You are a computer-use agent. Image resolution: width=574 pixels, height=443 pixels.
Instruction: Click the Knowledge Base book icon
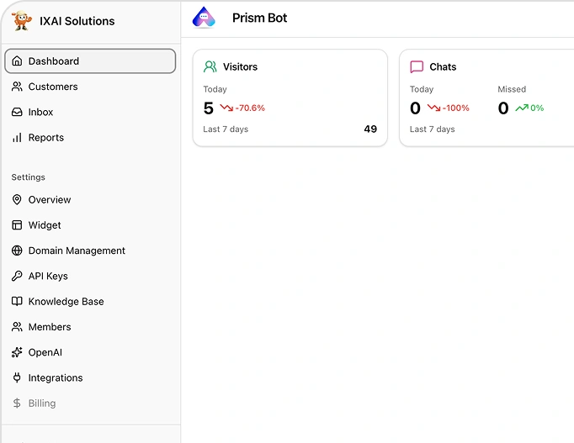[17, 301]
